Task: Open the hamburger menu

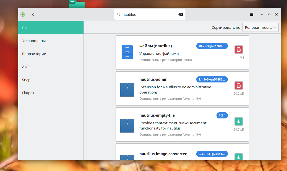Action: 252,14
